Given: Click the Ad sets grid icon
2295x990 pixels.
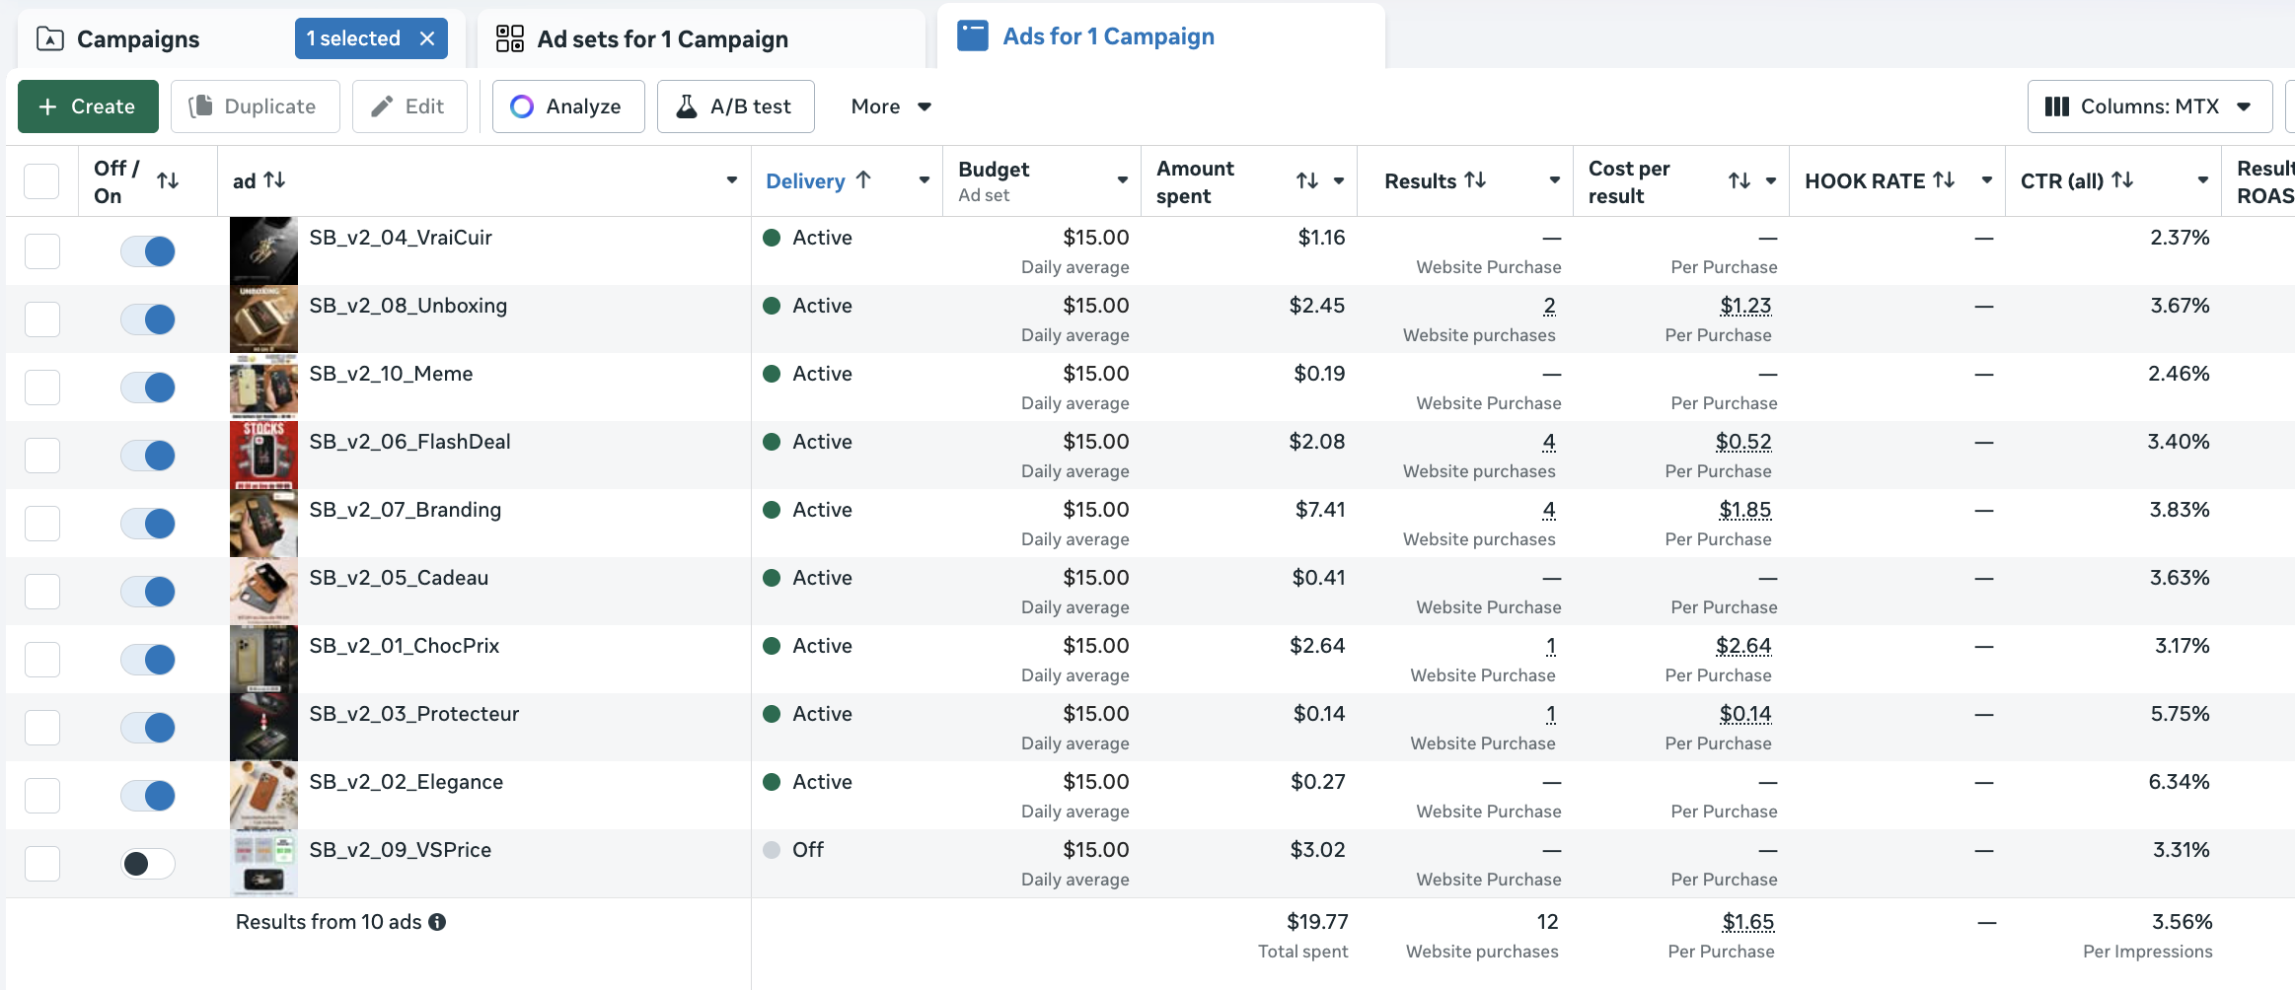Looking at the screenshot, I should click(x=509, y=39).
